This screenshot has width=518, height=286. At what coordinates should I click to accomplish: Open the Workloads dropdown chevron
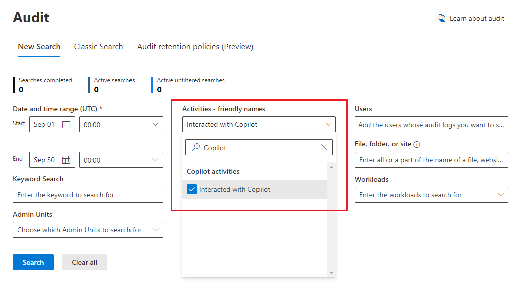point(501,195)
